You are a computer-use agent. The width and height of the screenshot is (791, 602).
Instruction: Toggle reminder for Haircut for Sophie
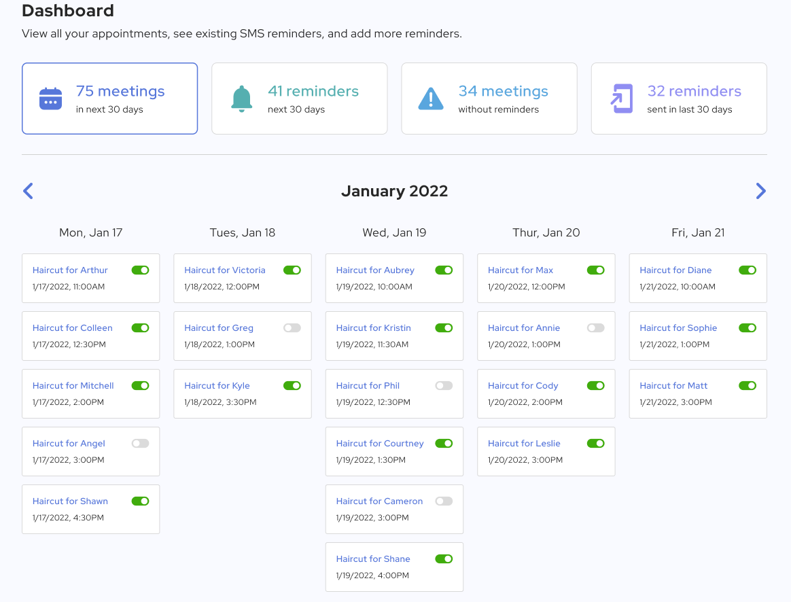pos(748,327)
